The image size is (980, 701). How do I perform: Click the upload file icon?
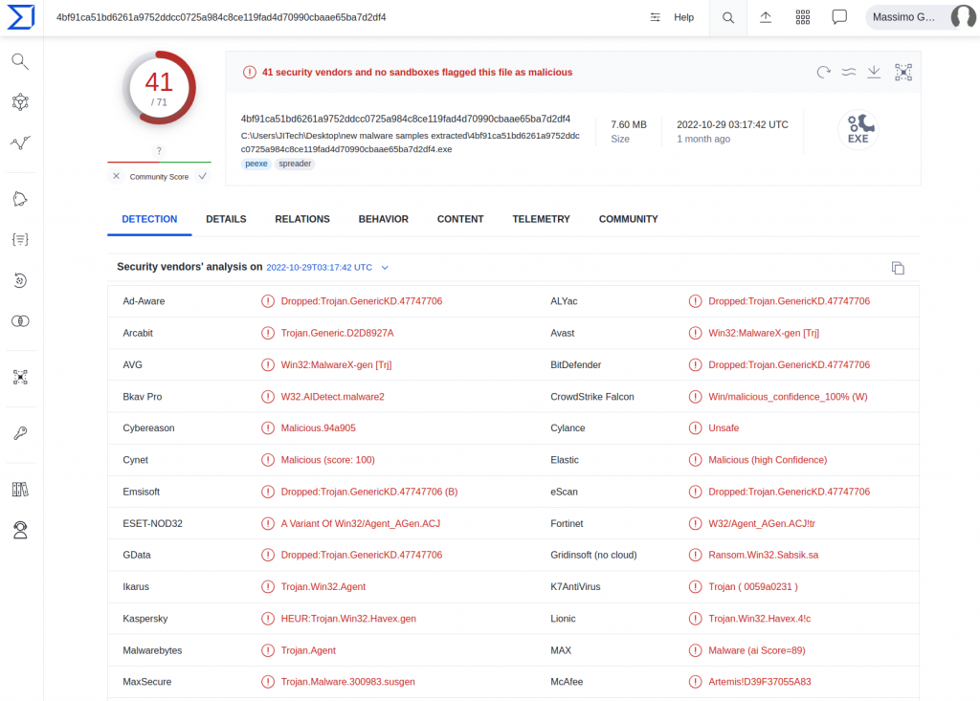click(x=766, y=17)
